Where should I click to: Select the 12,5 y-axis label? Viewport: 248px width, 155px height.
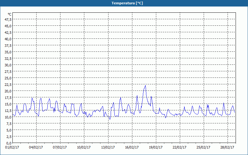point(8,111)
